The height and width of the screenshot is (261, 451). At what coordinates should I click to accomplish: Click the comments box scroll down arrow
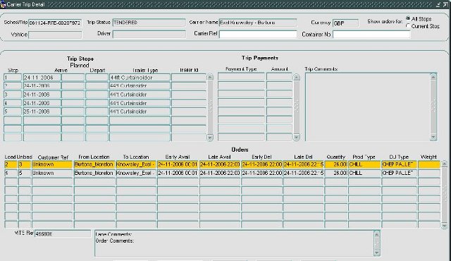(x=377, y=253)
